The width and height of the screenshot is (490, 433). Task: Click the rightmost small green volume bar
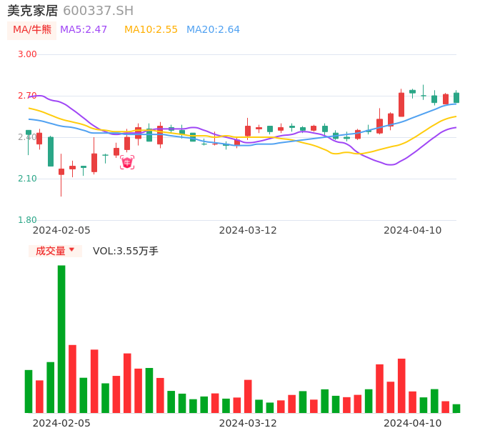456,408
